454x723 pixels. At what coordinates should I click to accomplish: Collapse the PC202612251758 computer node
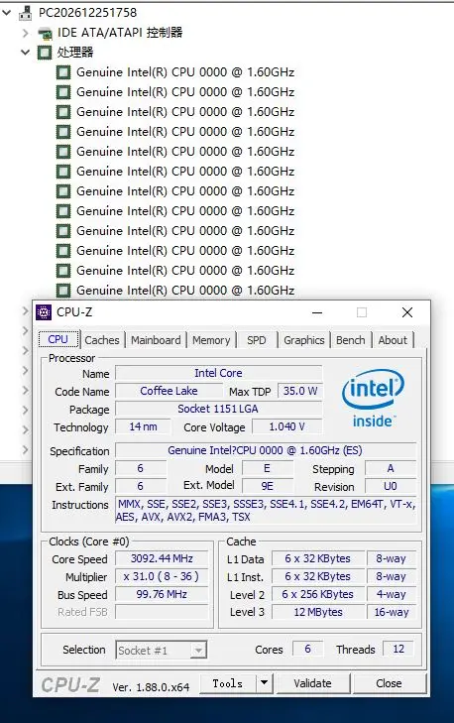point(7,13)
